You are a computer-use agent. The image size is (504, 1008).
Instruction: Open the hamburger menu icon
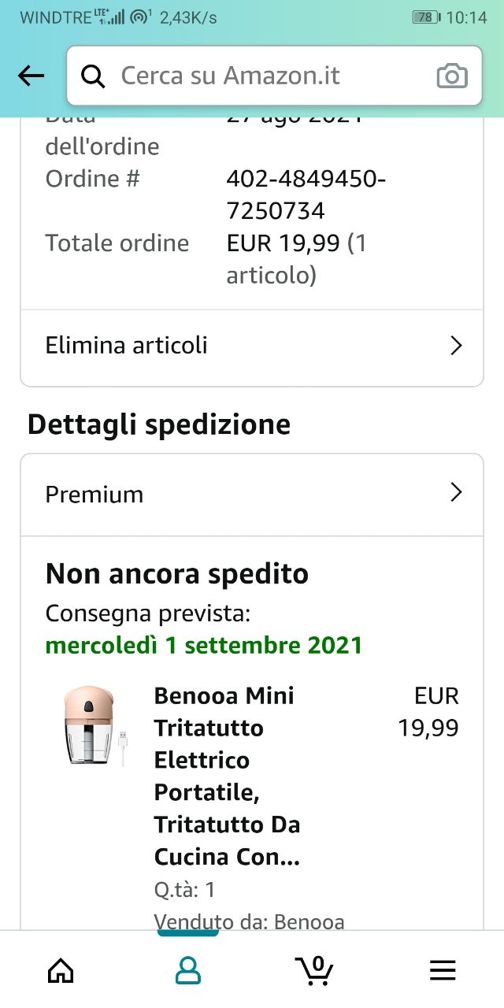coord(443,970)
